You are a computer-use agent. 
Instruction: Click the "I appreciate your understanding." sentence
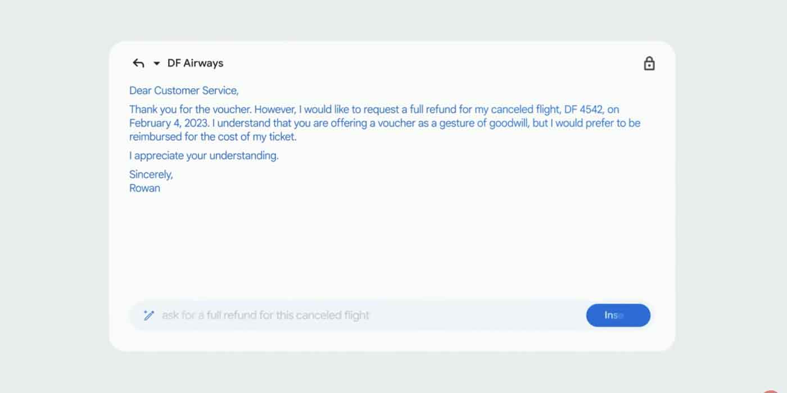point(203,156)
